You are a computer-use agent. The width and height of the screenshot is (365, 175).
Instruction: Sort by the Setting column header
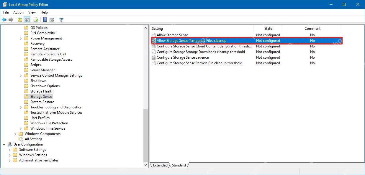202,29
